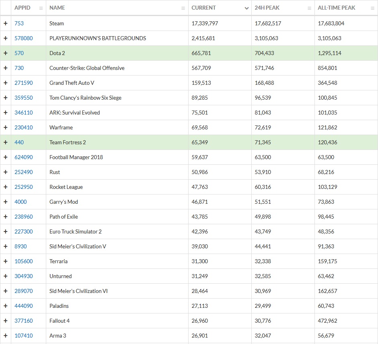Viewport: 378px width, 344px height.
Task: Click plus icon beside Paladins
Action: point(6,306)
